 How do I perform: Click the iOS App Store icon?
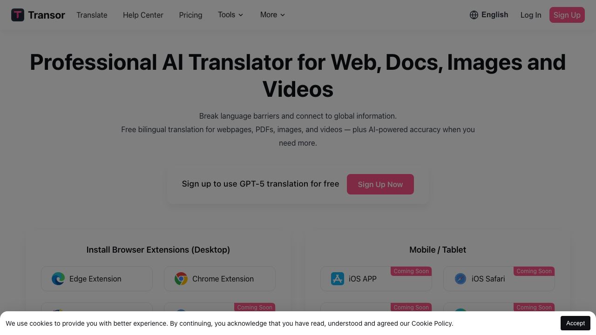tap(338, 279)
